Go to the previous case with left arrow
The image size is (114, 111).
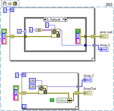tap(45, 20)
